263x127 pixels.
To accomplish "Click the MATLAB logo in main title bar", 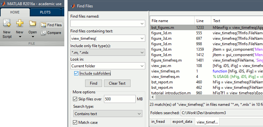I will pos(3,4).
